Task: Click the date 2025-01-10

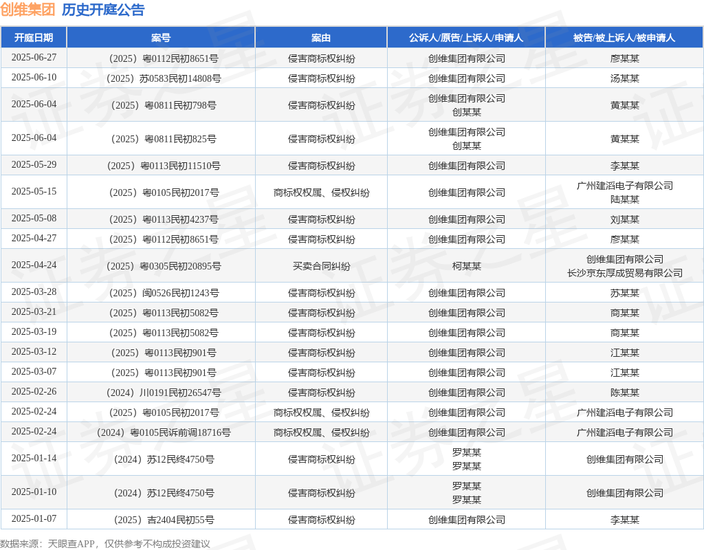Action: tap(34, 492)
